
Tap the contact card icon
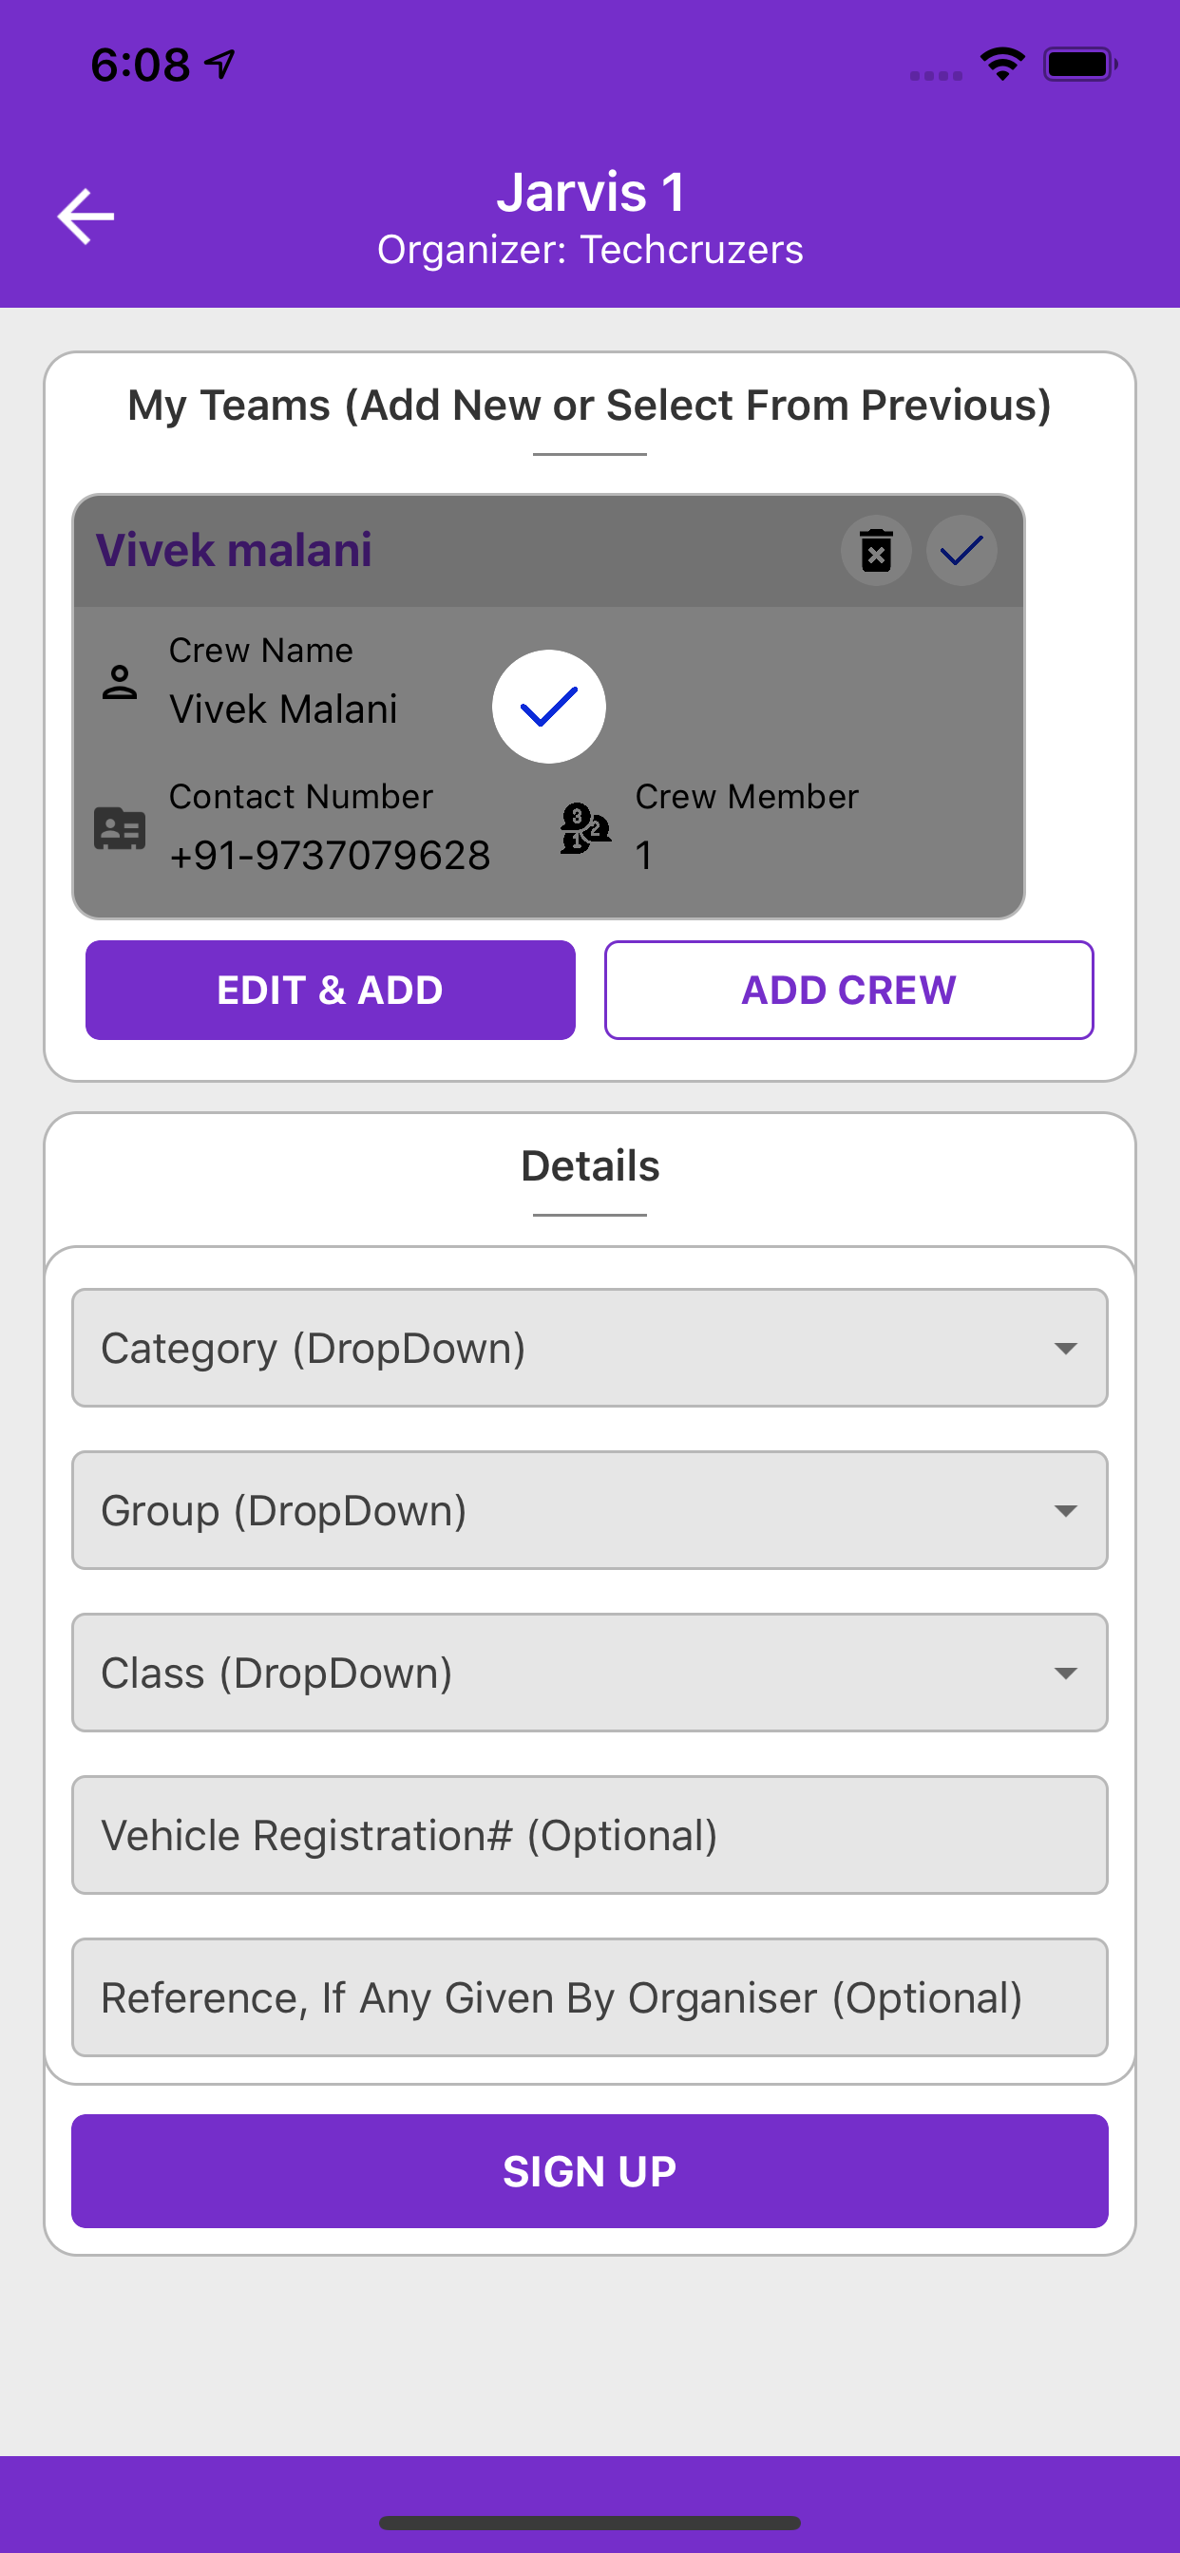point(120,828)
